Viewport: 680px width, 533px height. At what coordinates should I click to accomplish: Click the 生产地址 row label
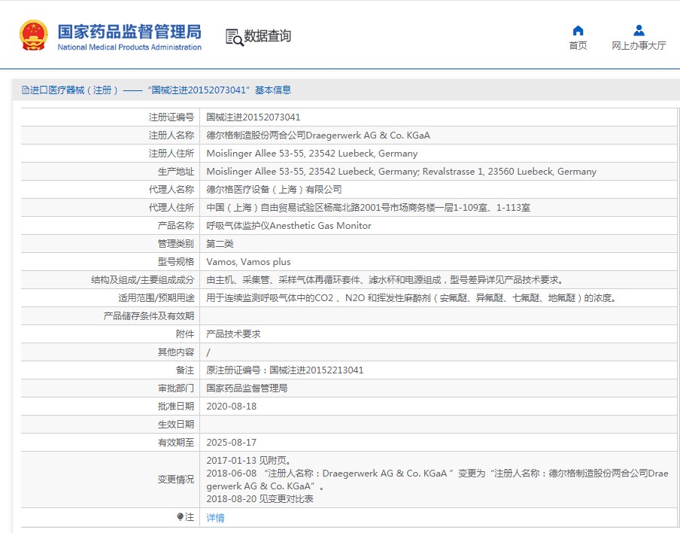[x=175, y=172]
